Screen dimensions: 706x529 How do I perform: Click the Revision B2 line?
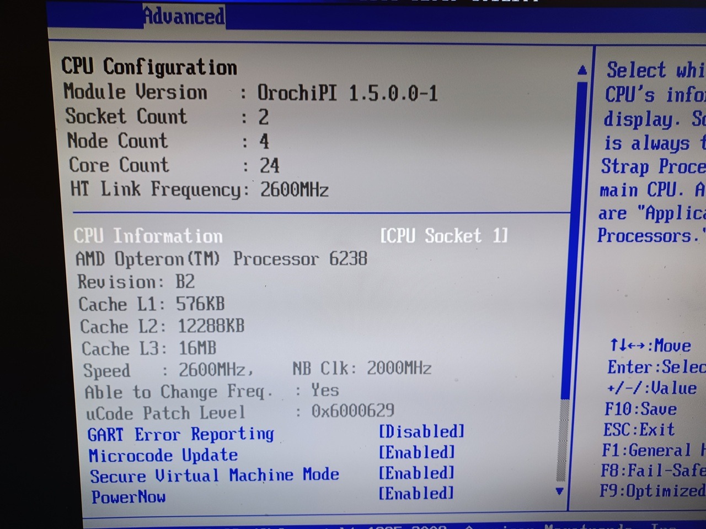(136, 282)
